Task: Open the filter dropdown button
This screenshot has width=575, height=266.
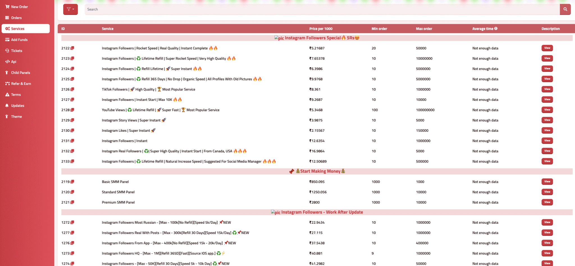Action: pyautogui.click(x=70, y=9)
